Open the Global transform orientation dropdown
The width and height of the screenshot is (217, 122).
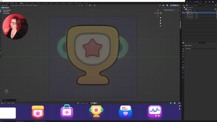pos(82,5)
